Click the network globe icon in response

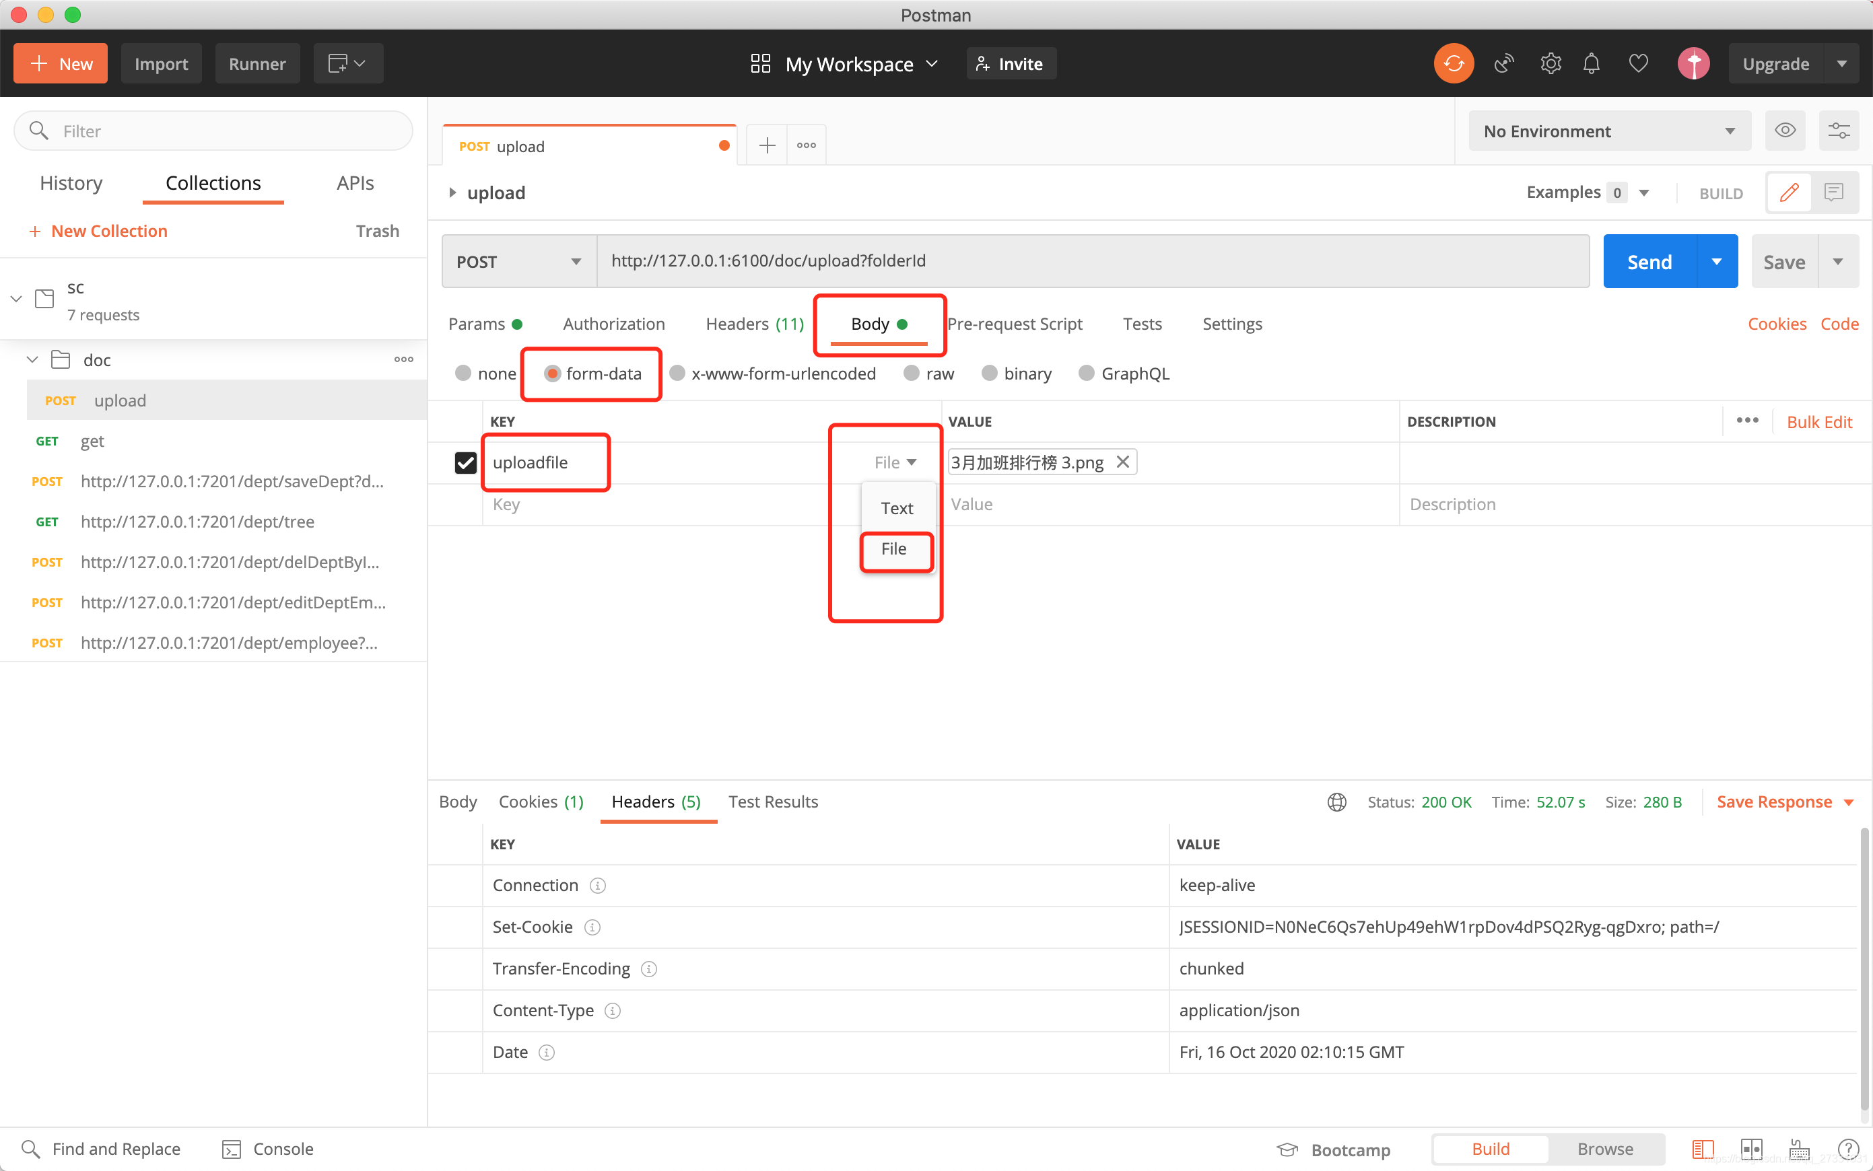[1336, 802]
